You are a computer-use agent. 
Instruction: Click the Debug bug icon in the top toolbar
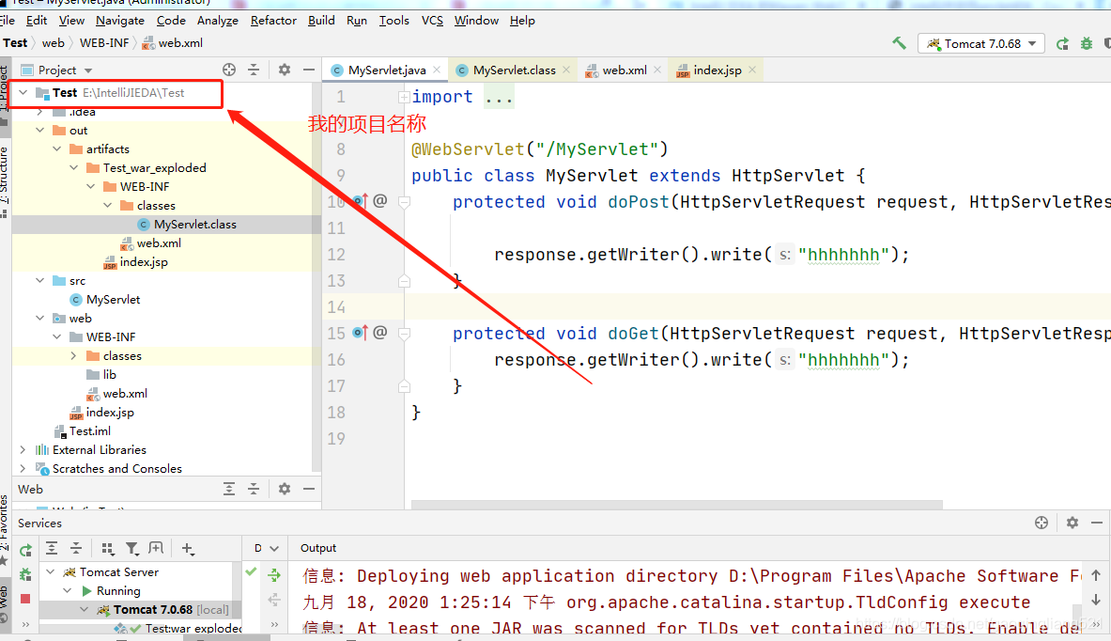point(1087,44)
